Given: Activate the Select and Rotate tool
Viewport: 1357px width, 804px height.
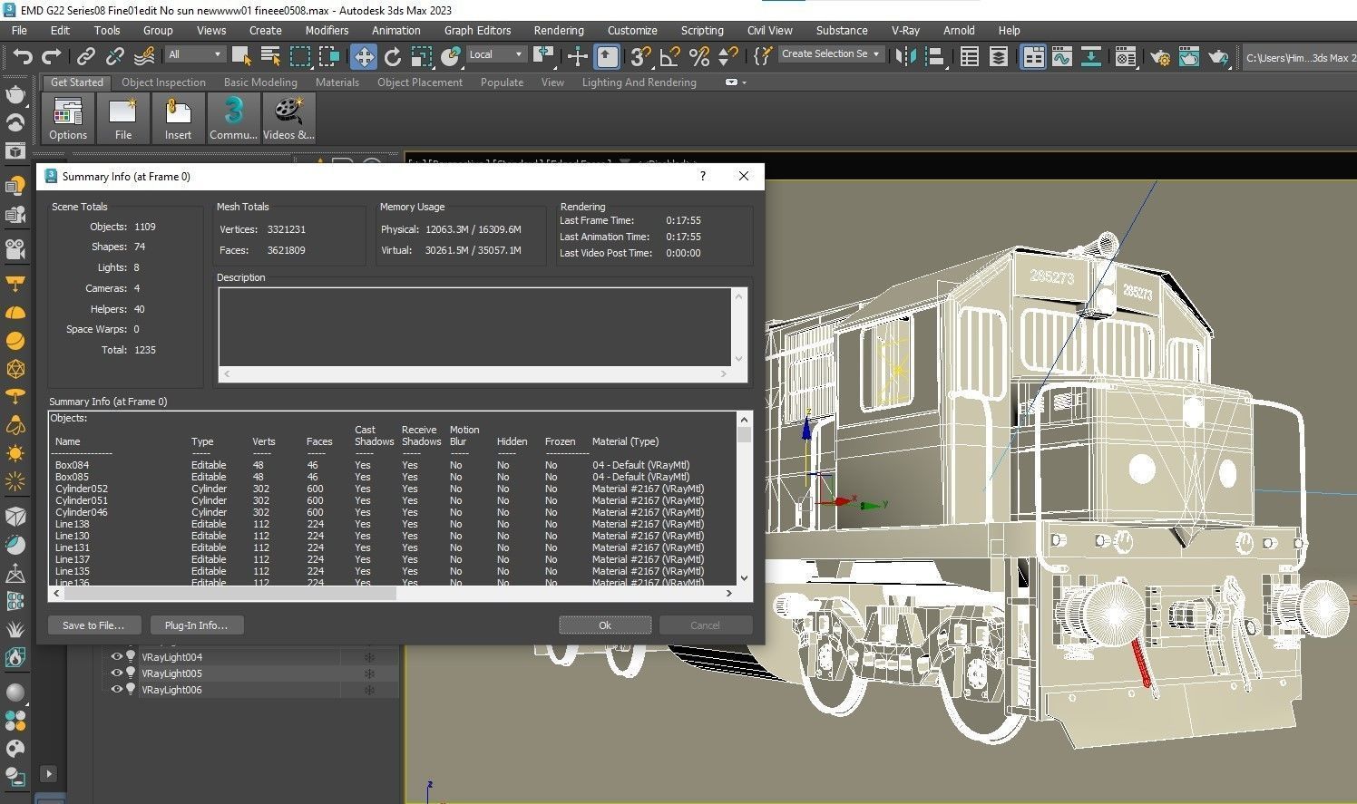Looking at the screenshot, I should [x=393, y=57].
